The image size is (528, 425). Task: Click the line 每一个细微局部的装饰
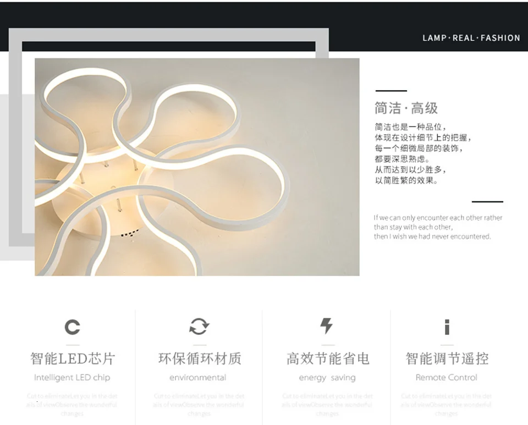coord(419,148)
